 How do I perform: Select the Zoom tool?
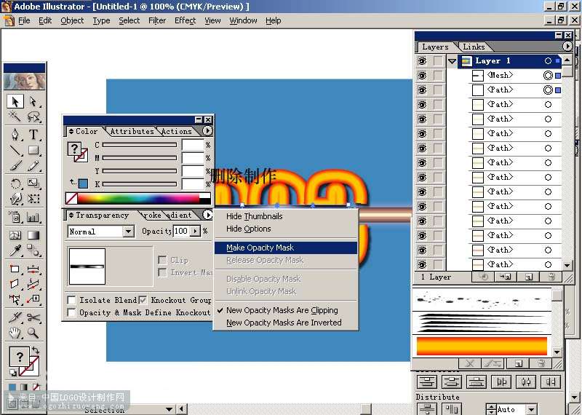coord(33,333)
